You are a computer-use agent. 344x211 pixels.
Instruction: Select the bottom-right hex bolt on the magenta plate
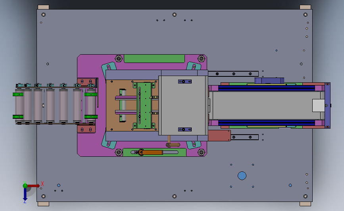point(202,152)
